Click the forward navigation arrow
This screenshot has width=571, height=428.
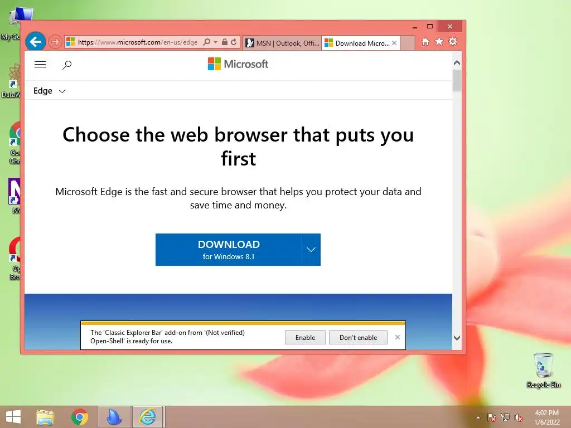55,42
